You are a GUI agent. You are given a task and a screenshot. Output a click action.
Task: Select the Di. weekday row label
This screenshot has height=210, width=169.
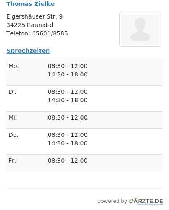[12, 92]
